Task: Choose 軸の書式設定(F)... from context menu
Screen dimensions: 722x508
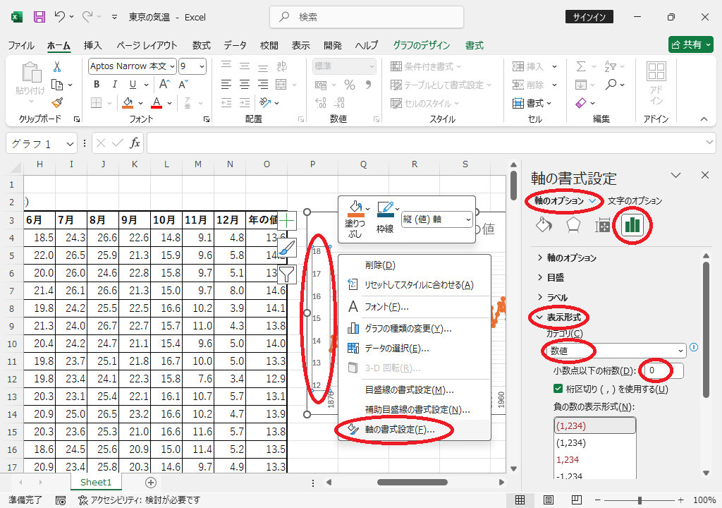Action: click(x=415, y=430)
